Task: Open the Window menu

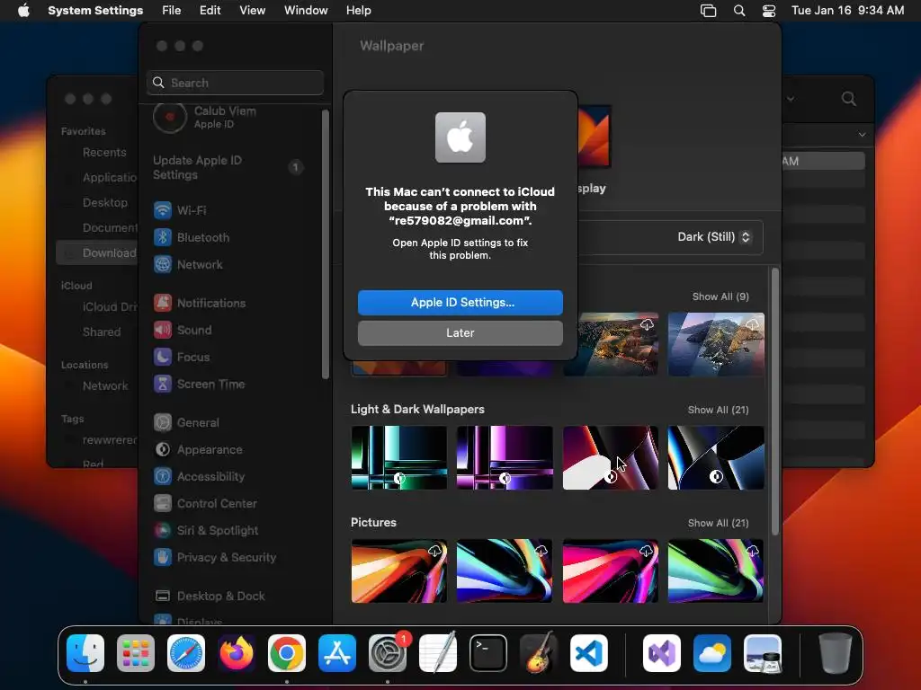Action: [x=306, y=11]
